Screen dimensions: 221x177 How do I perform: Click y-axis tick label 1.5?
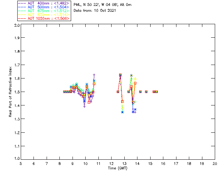[17, 92]
